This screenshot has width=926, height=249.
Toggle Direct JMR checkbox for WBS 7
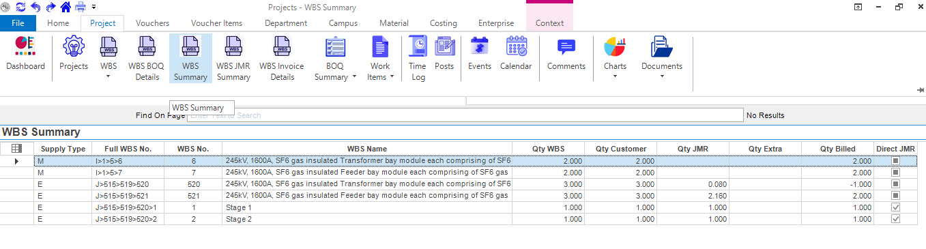[x=895, y=173]
